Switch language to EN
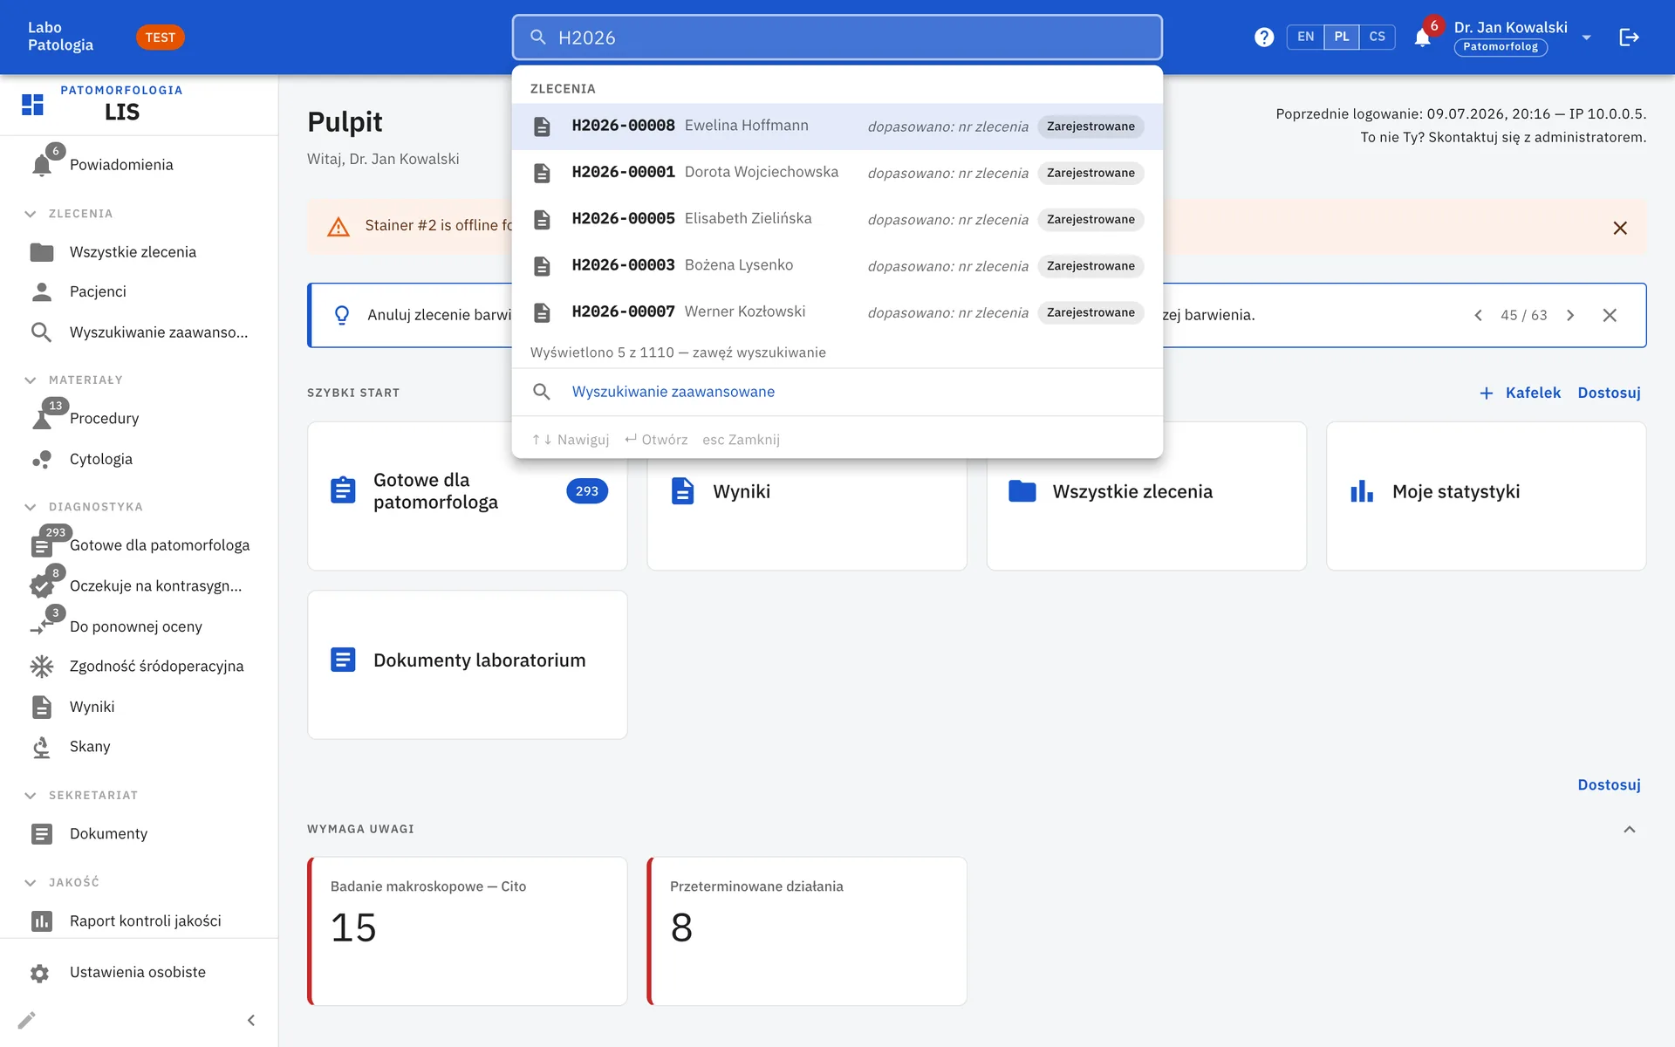1675x1047 pixels. click(1305, 38)
